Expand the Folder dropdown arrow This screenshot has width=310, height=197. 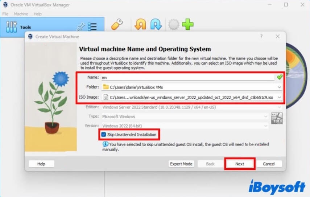click(x=279, y=87)
